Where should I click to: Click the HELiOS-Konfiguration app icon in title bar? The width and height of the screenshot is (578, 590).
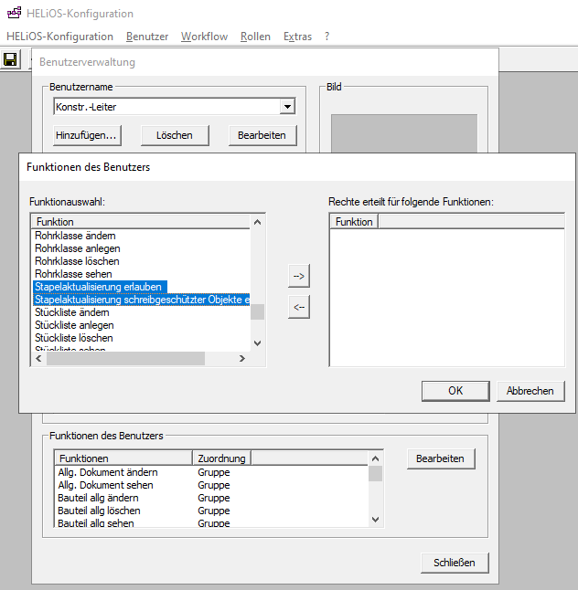coord(15,13)
